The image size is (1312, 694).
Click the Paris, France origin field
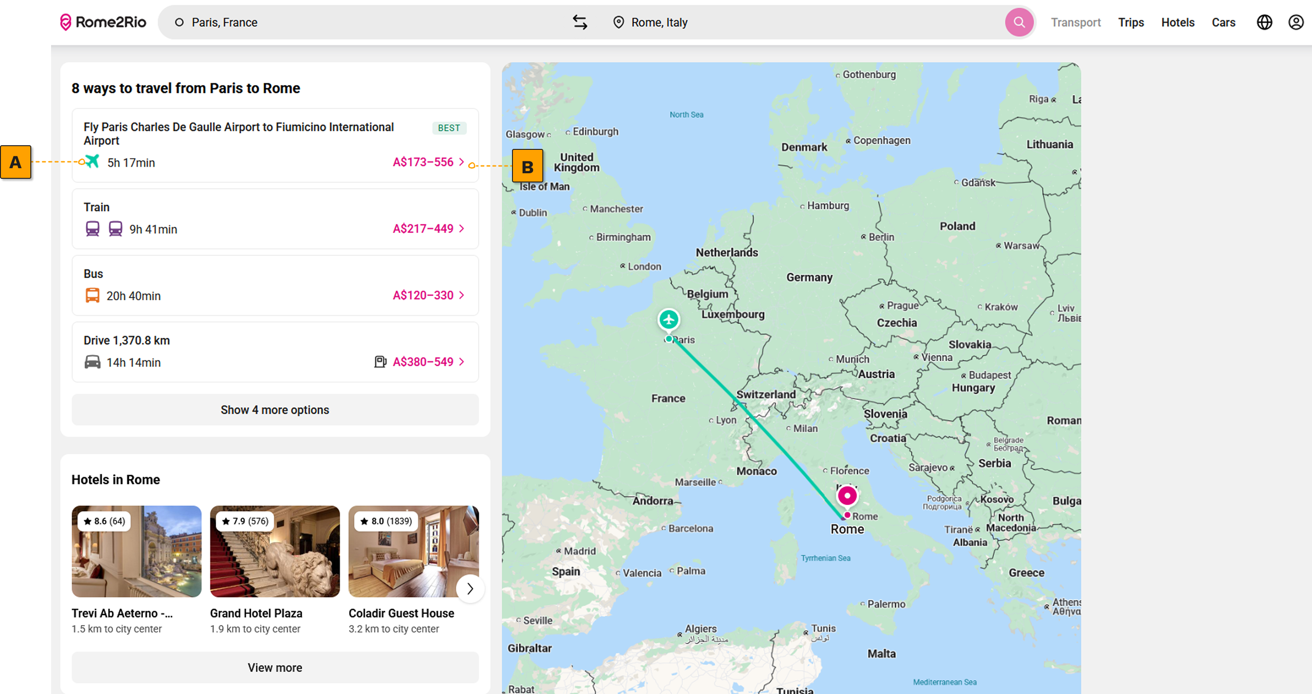[224, 23]
